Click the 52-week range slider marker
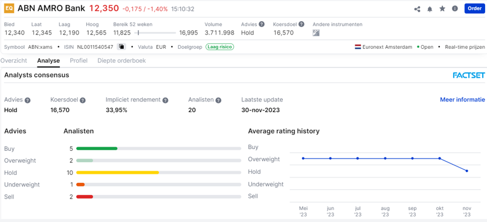Viewport: 487px width, 222px height. pos(138,33)
